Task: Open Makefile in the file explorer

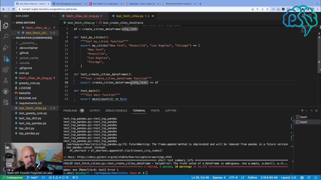Action: 25,93
